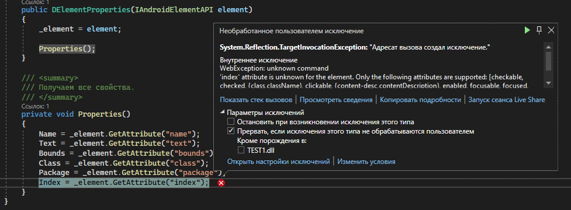Image resolution: width=571 pixels, height=210 pixels.
Task: Close the unhandled exception popup
Action: [x=551, y=30]
